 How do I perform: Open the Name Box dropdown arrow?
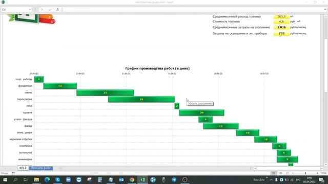coord(30,10)
